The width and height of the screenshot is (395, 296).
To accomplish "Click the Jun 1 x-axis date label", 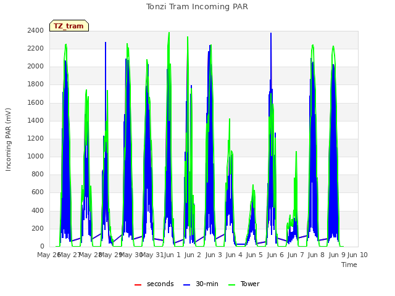I will pos(172,255).
